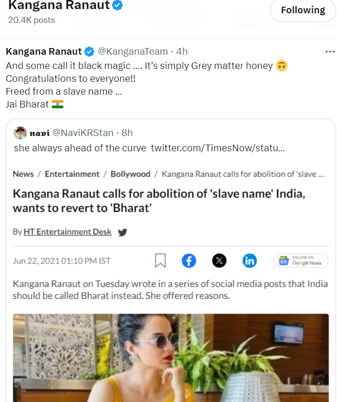Go to the Entertainment breadcrumb
Screen dimensions: 337x402
(x=72, y=174)
